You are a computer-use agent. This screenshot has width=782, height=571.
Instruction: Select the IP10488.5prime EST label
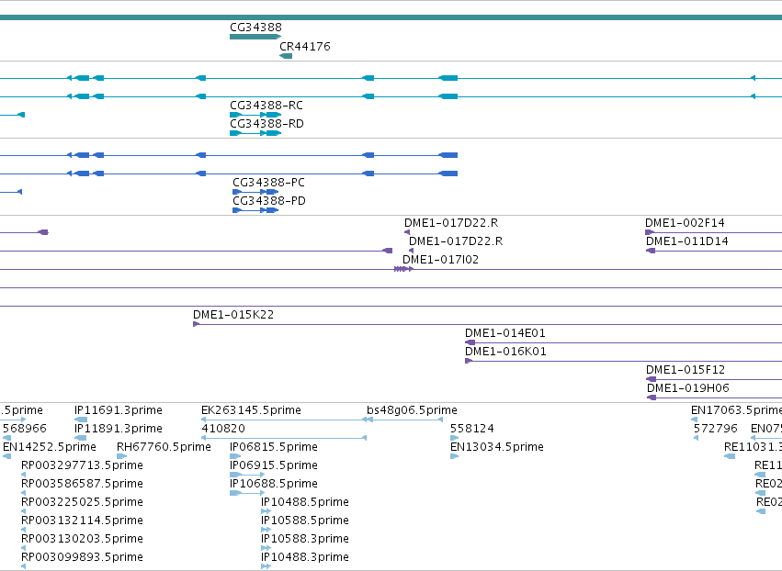click(305, 502)
